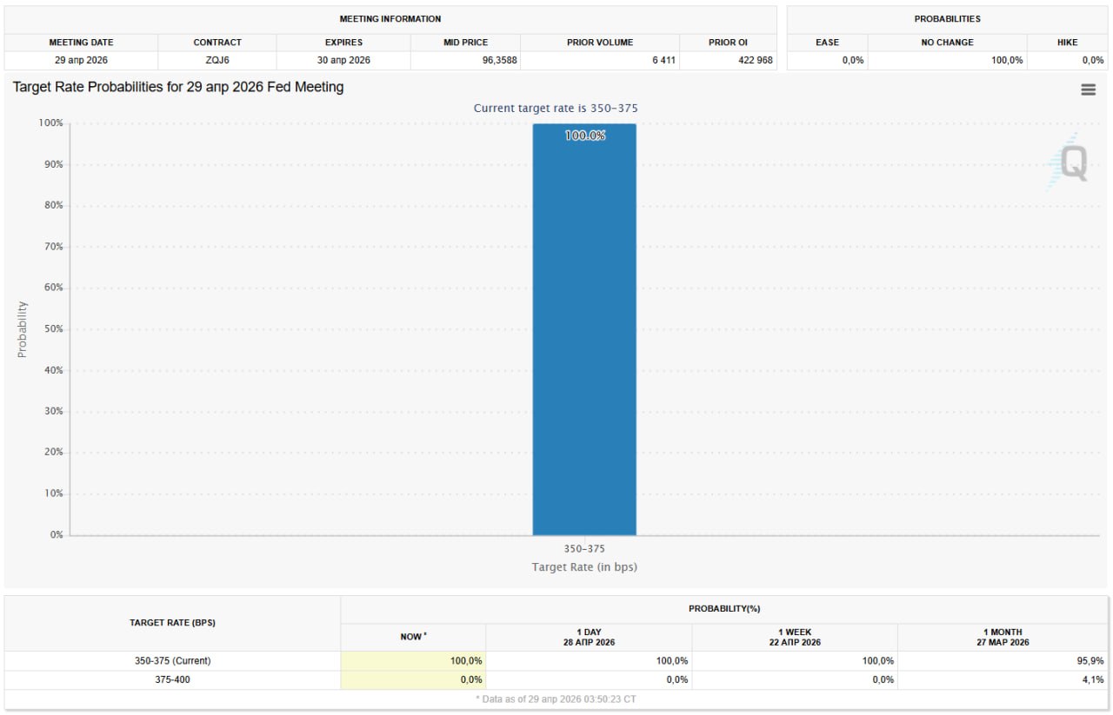1113x715 pixels.
Task: Click the NO CHANGE probability header
Action: click(947, 42)
